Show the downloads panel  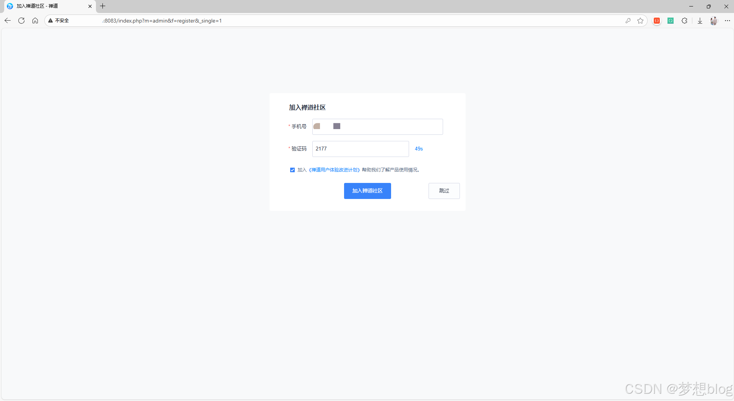pyautogui.click(x=700, y=21)
